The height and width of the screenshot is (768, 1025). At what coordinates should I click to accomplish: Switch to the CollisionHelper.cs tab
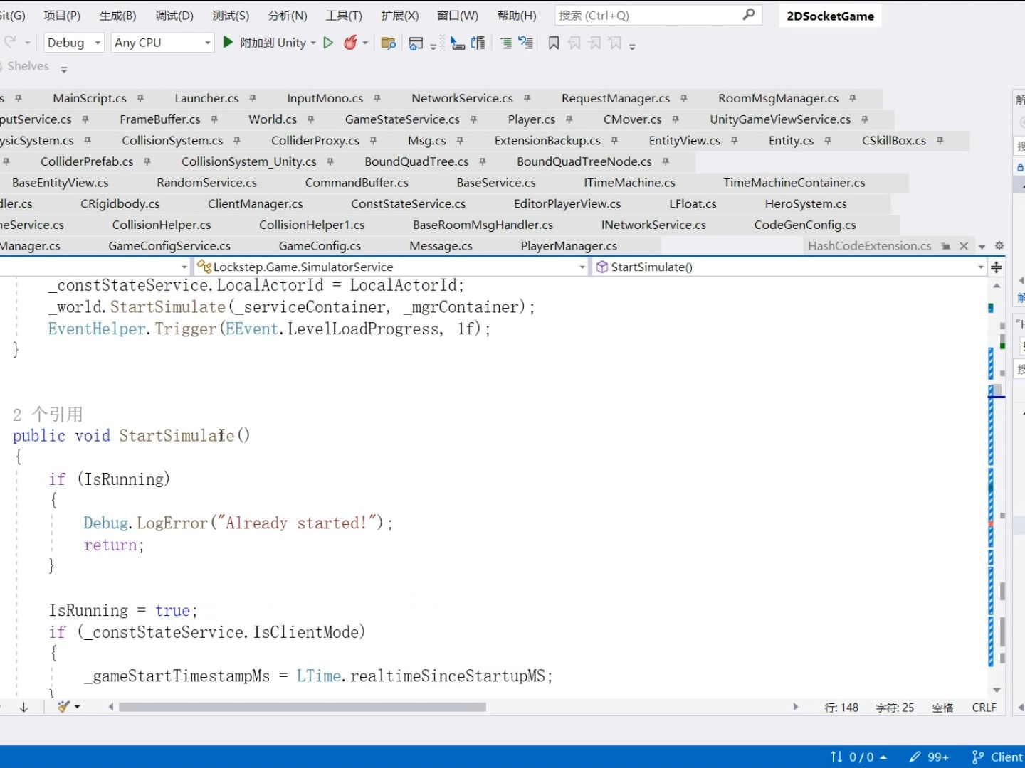tap(162, 225)
